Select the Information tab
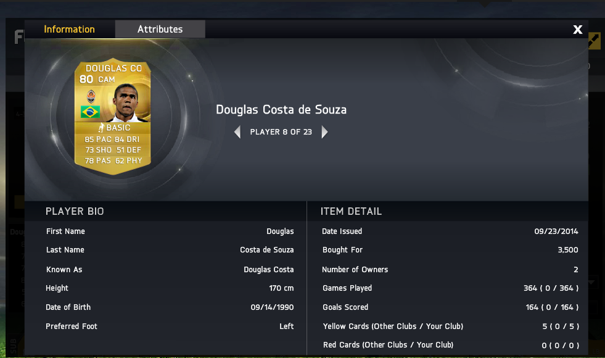 [x=70, y=29]
